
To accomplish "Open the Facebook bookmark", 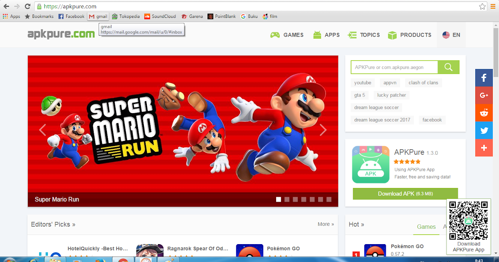I will point(72,17).
